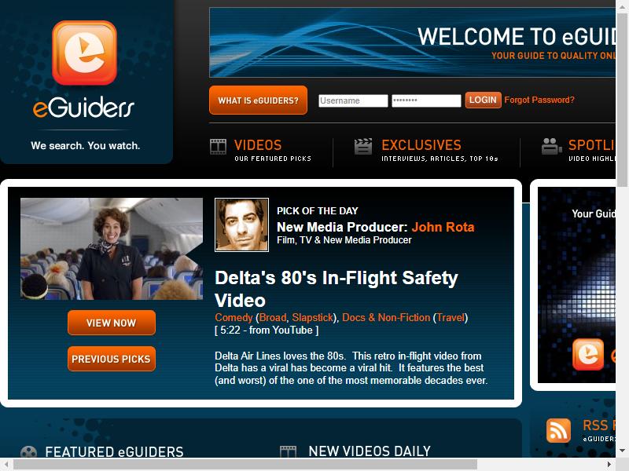Image resolution: width=629 pixels, height=471 pixels.
Task: Click the "We search. You watch." tagline
Action: click(x=86, y=145)
